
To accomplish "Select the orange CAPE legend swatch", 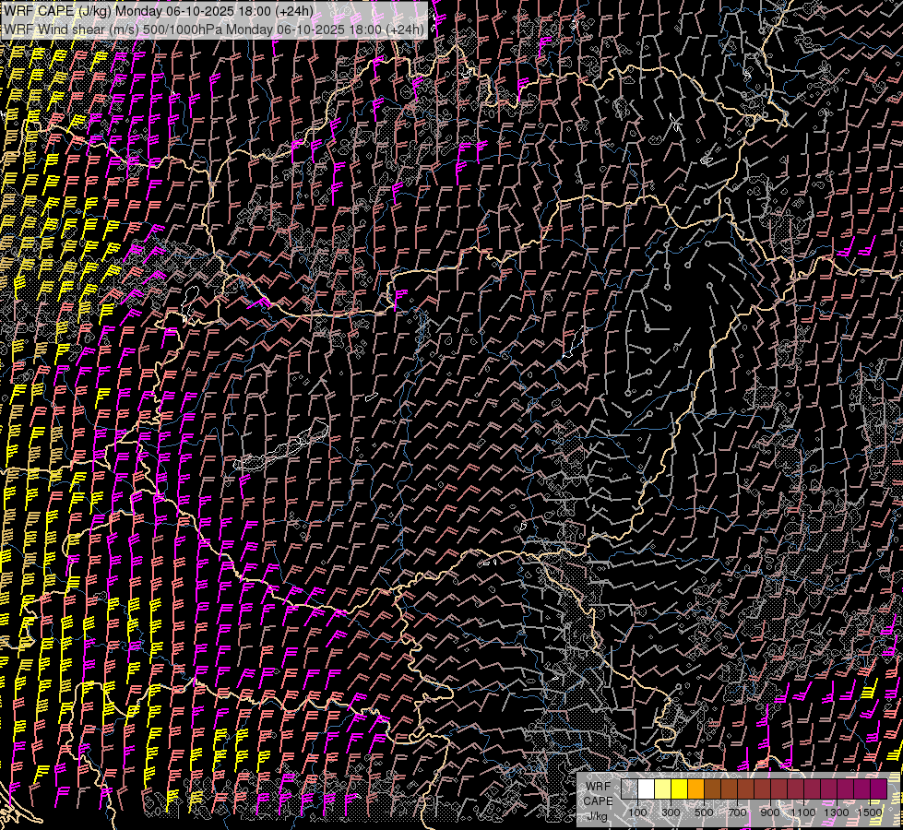I will click(695, 789).
